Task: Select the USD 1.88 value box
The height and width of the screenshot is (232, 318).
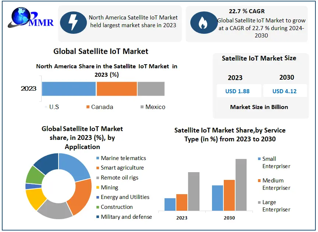Action: (238, 91)
